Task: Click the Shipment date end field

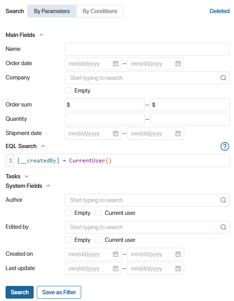Action: [156, 133]
